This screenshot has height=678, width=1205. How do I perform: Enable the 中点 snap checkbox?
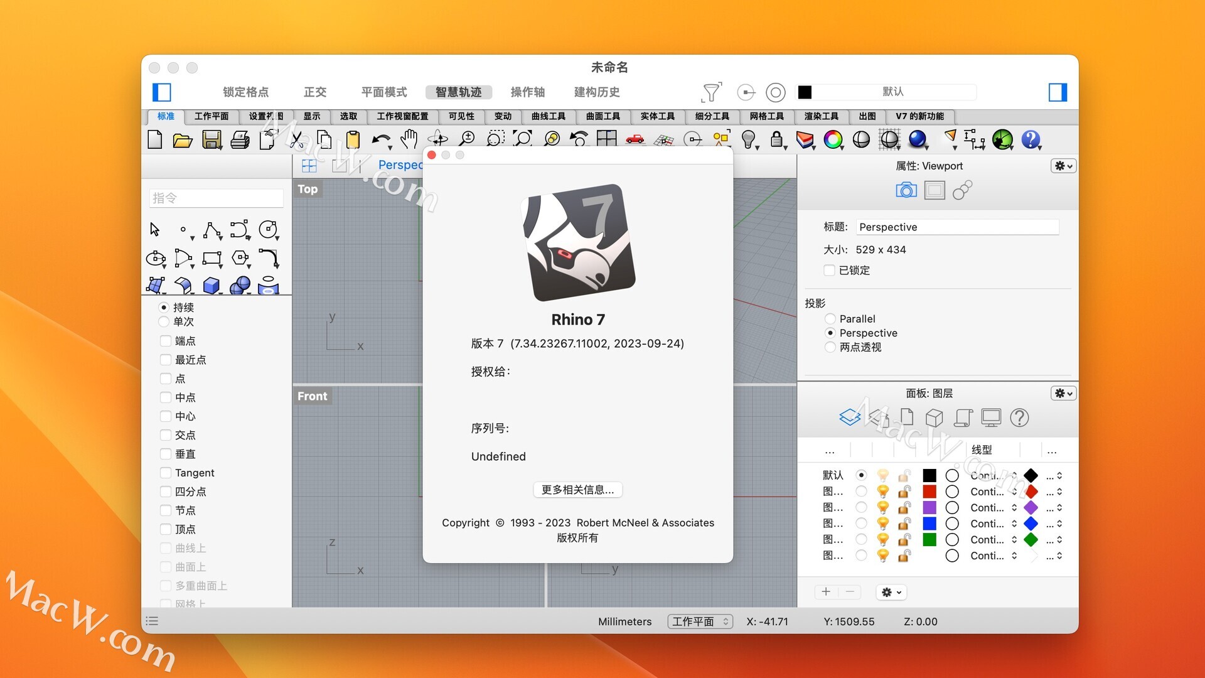[x=166, y=397]
